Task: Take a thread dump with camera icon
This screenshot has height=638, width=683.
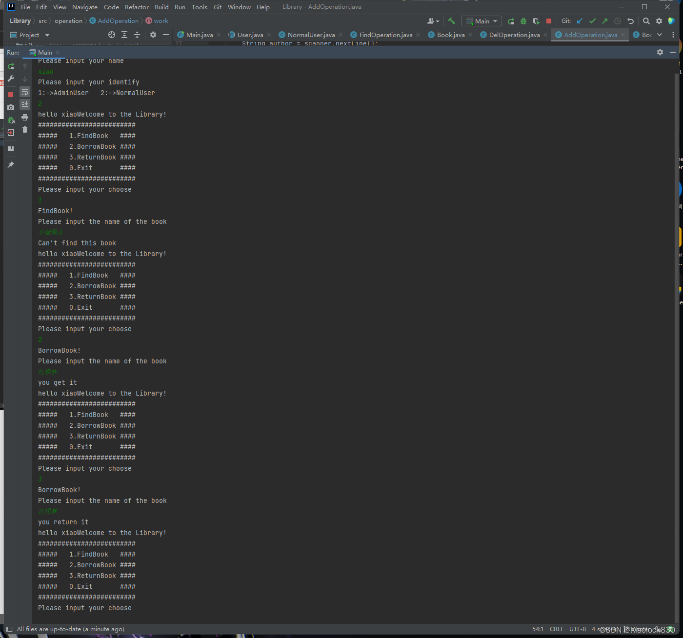Action: [x=11, y=107]
